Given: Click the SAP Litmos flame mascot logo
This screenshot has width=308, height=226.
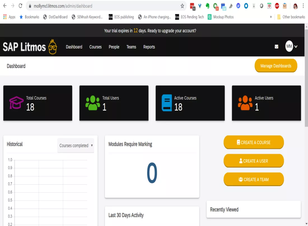Looking at the screenshot, I should 52,47.
